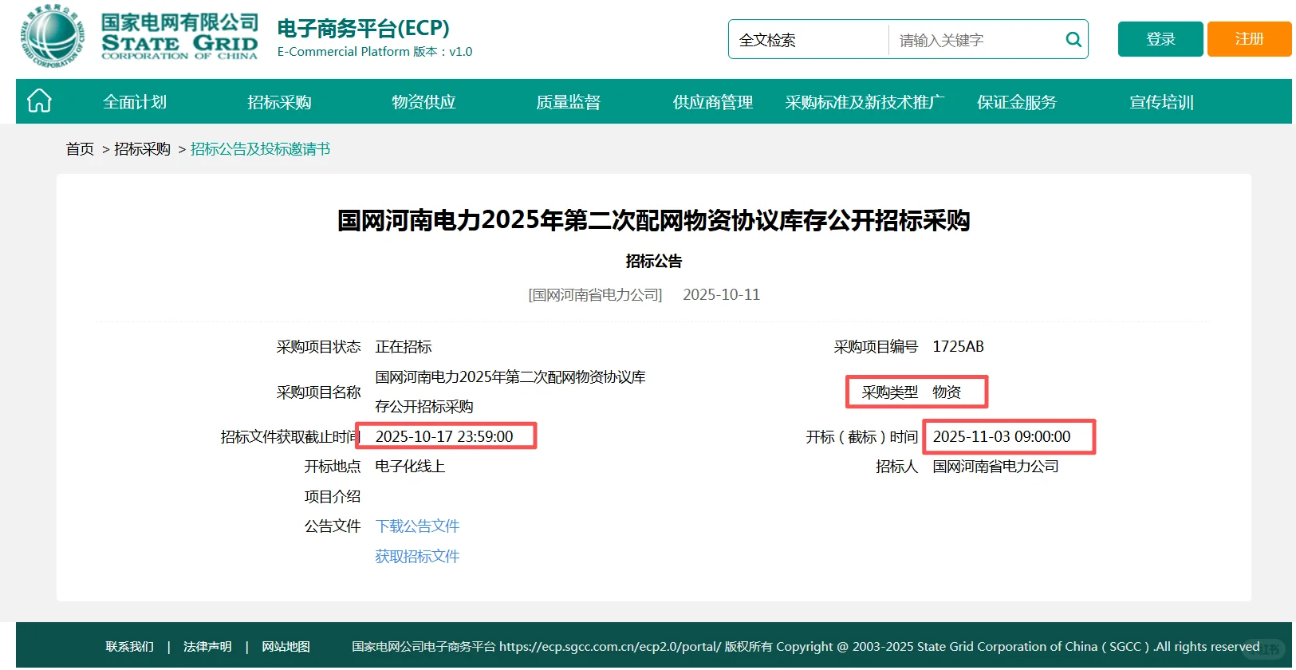Open the 质量监督 menu

click(x=568, y=102)
